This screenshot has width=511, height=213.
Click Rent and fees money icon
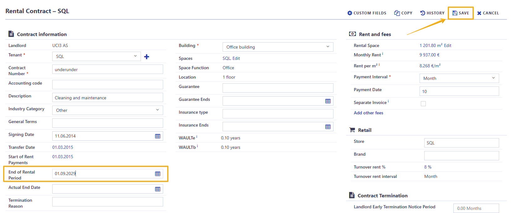coord(352,34)
